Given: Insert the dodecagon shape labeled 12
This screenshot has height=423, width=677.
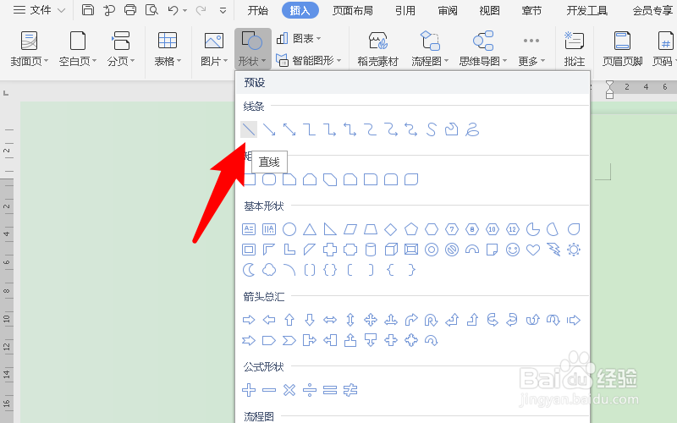Looking at the screenshot, I should [x=513, y=229].
